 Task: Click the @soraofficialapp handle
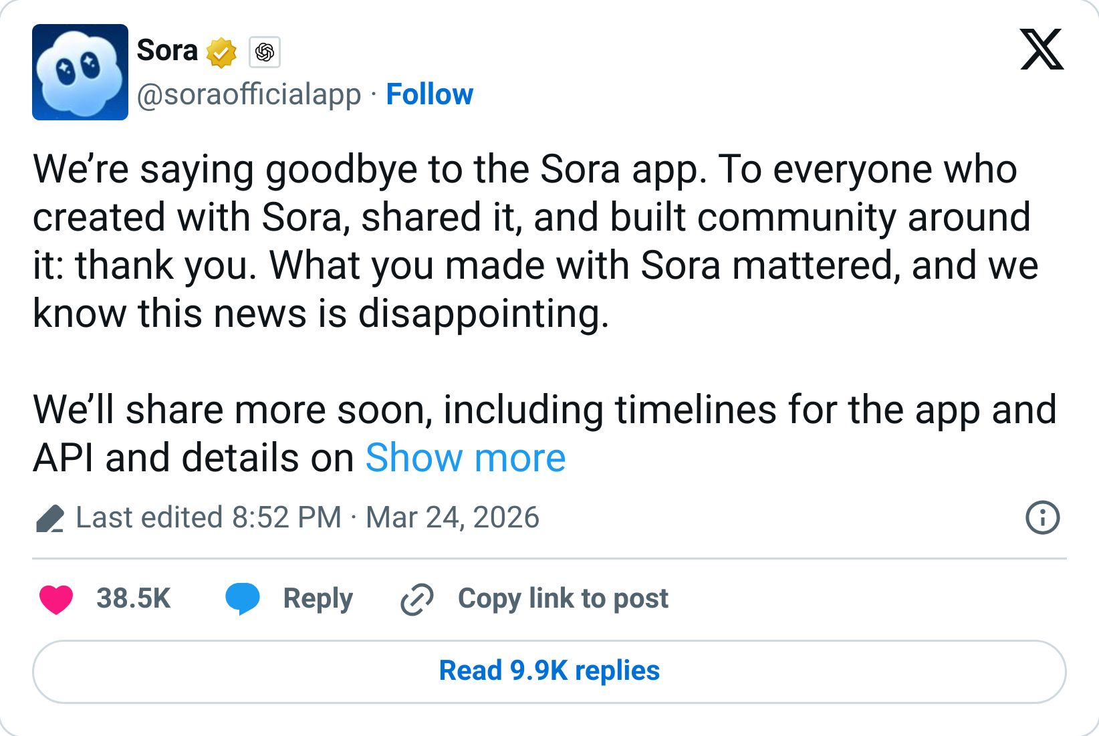(x=248, y=94)
